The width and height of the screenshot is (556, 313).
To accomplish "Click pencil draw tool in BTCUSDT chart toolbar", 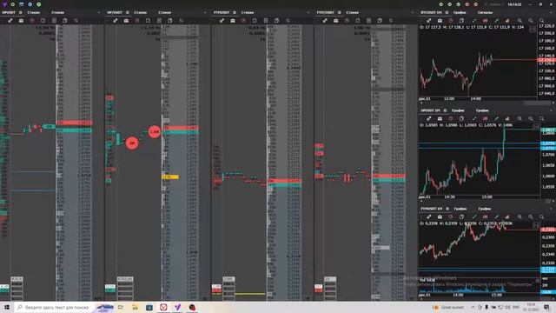I will pyautogui.click(x=496, y=21).
